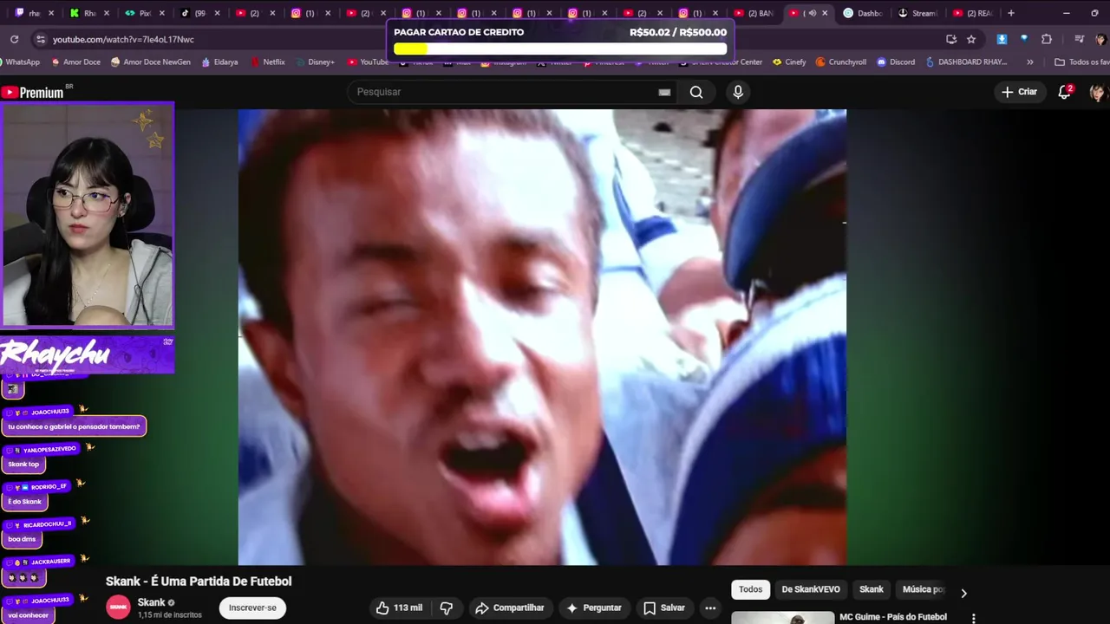Click the magnifier search button

(x=696, y=92)
